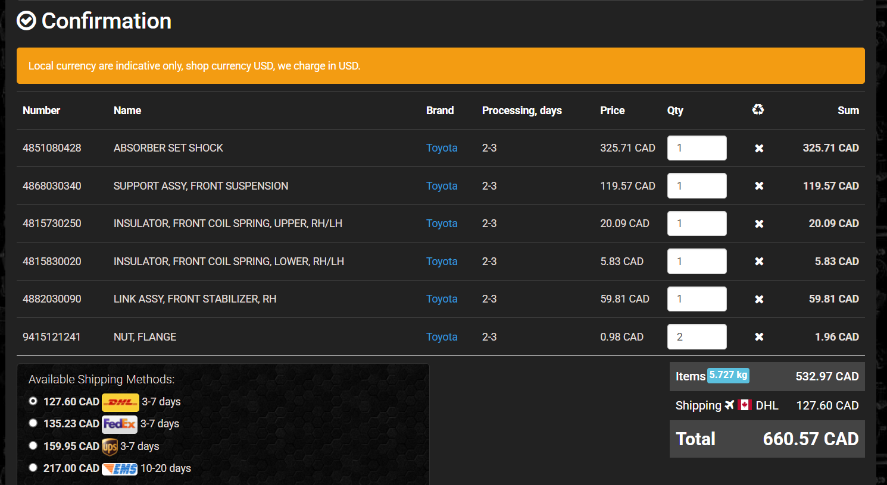Click the FedEx carrier logo
This screenshot has height=485, width=887.
[120, 424]
